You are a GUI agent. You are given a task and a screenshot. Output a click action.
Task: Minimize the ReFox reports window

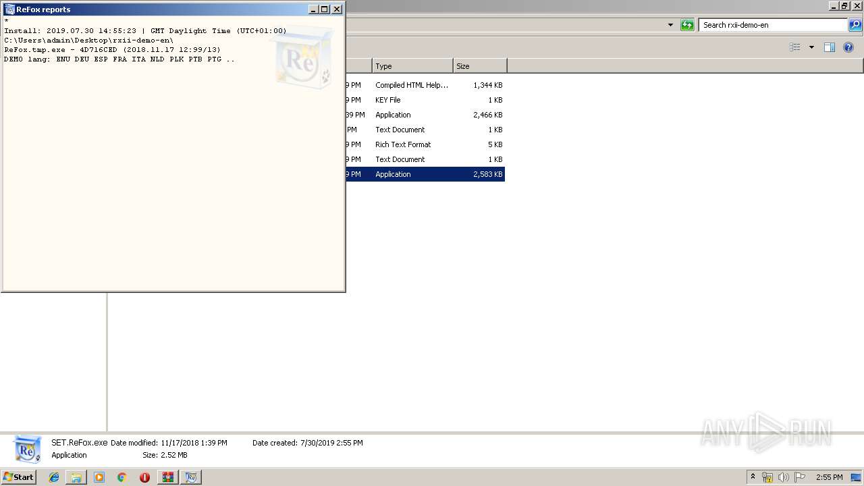point(313,9)
